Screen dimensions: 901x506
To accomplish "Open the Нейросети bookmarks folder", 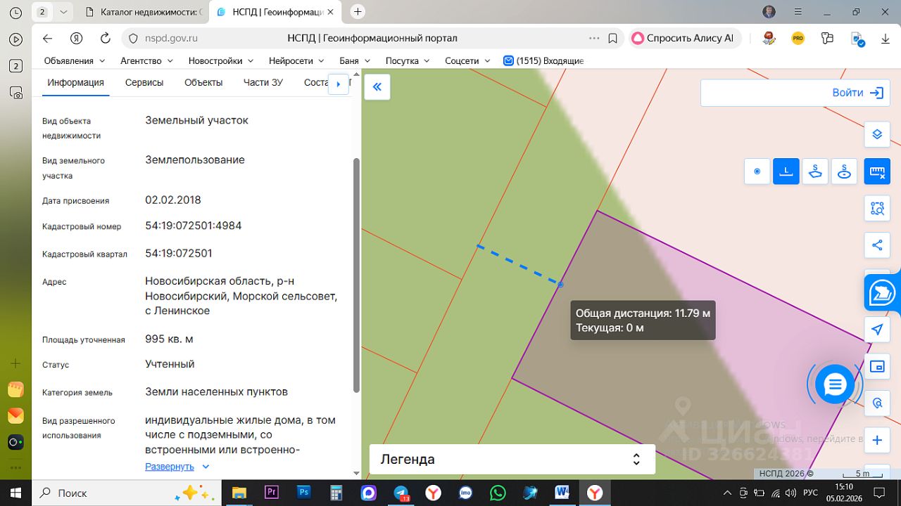I will click(296, 61).
